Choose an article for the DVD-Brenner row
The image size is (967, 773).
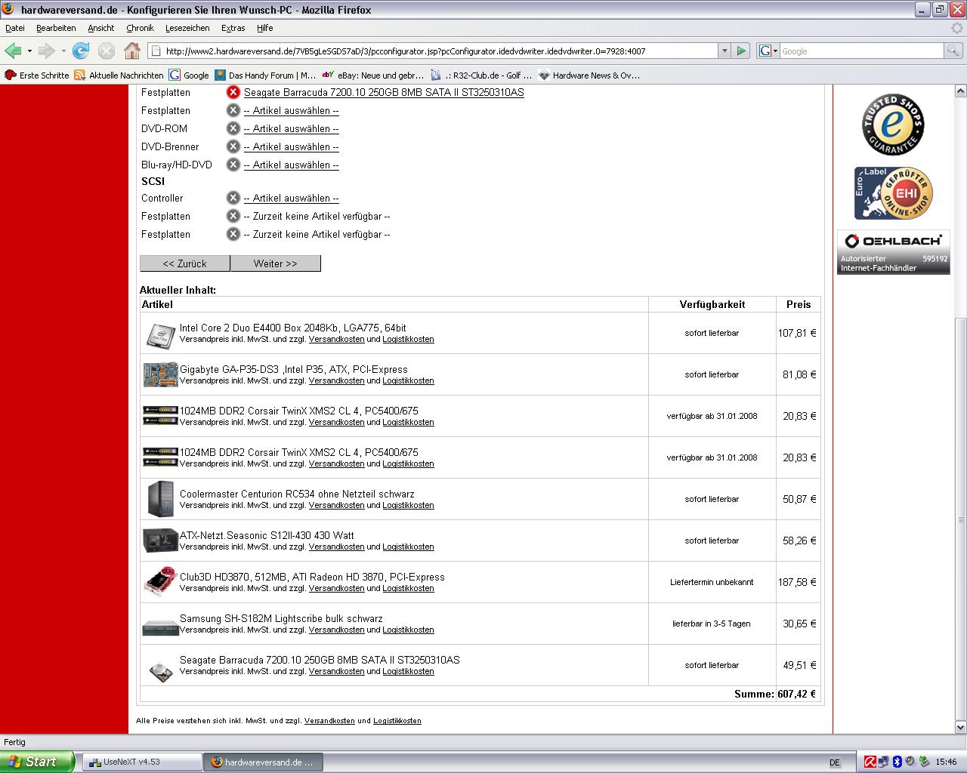tap(291, 146)
